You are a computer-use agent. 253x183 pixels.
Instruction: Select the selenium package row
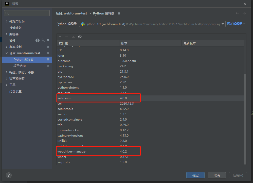(x=150, y=98)
